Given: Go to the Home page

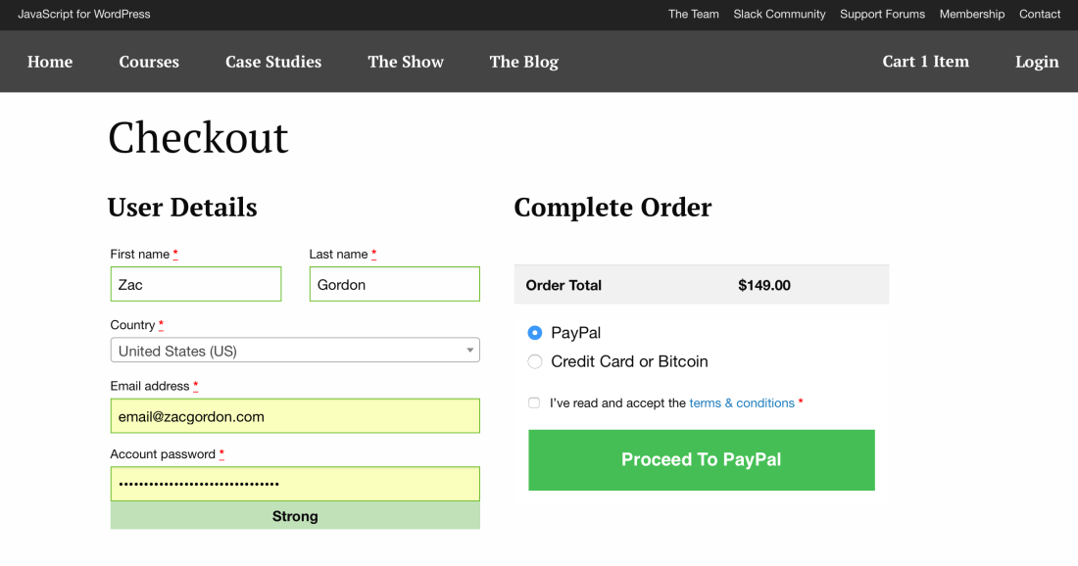Looking at the screenshot, I should coord(50,62).
